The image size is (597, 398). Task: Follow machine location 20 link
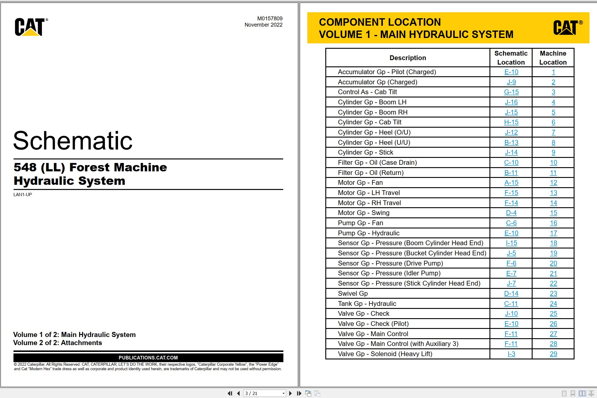click(x=553, y=263)
